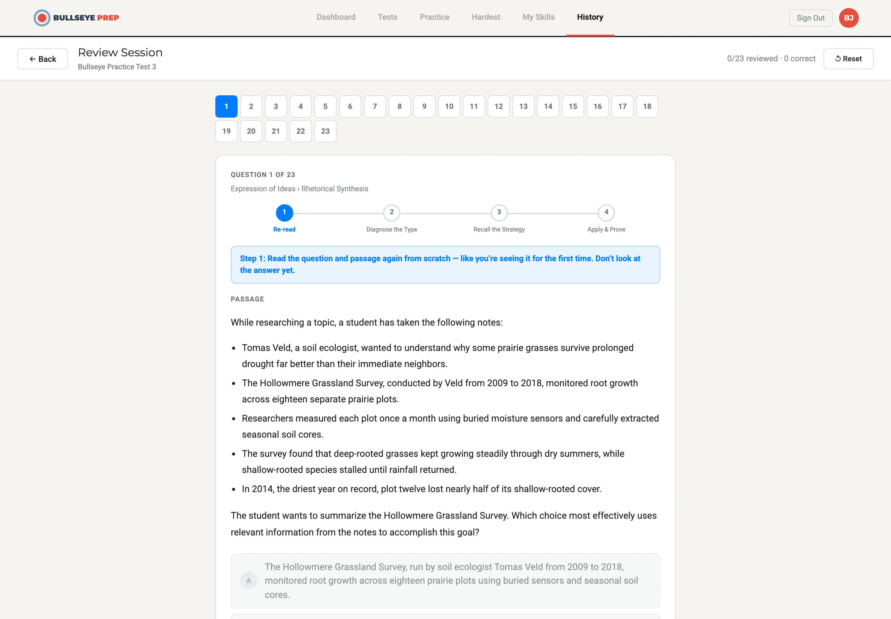Click 'Expression of Ideas › Rhetorical Synthesis' breadcrumb

pyautogui.click(x=299, y=189)
